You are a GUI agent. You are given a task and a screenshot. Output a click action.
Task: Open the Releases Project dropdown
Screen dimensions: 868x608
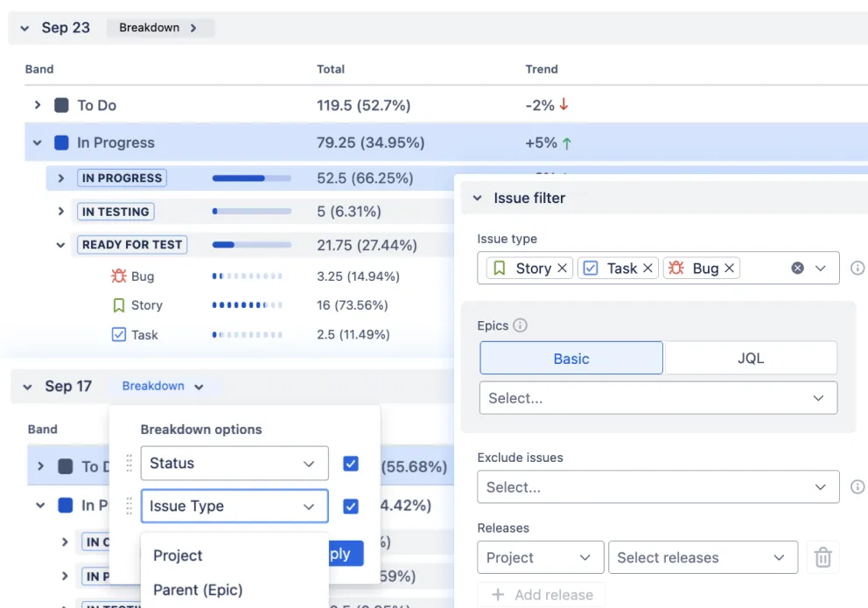(540, 557)
